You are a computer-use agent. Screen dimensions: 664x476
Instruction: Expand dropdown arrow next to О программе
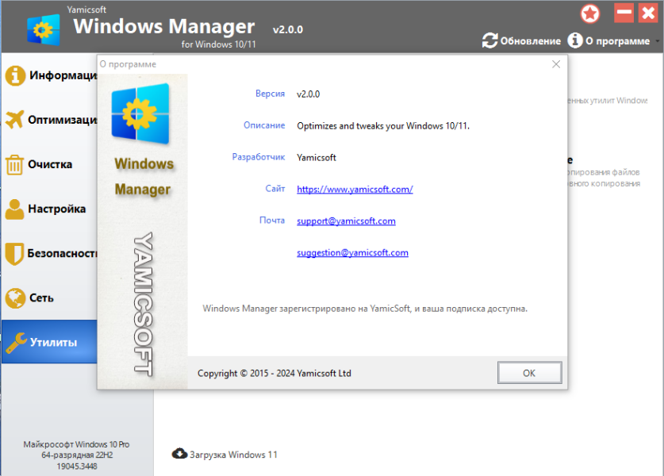(657, 41)
